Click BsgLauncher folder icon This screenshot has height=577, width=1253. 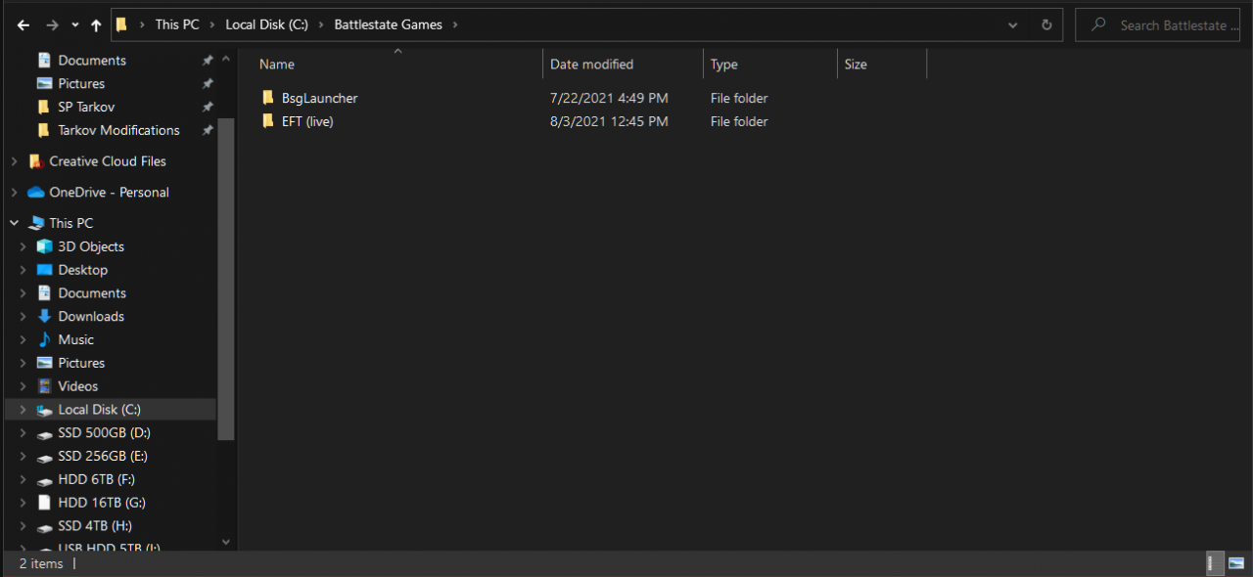click(268, 98)
